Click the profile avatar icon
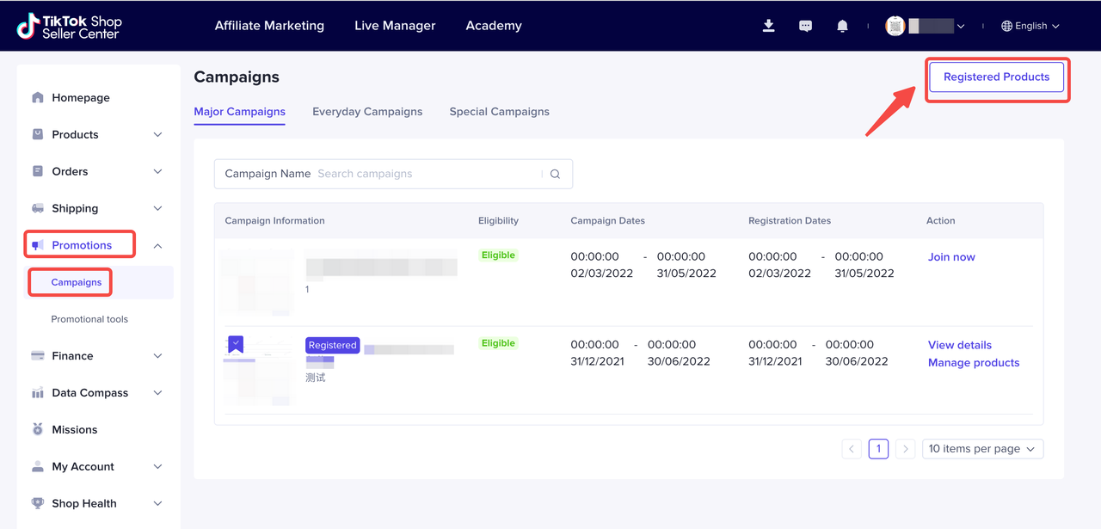 [895, 26]
